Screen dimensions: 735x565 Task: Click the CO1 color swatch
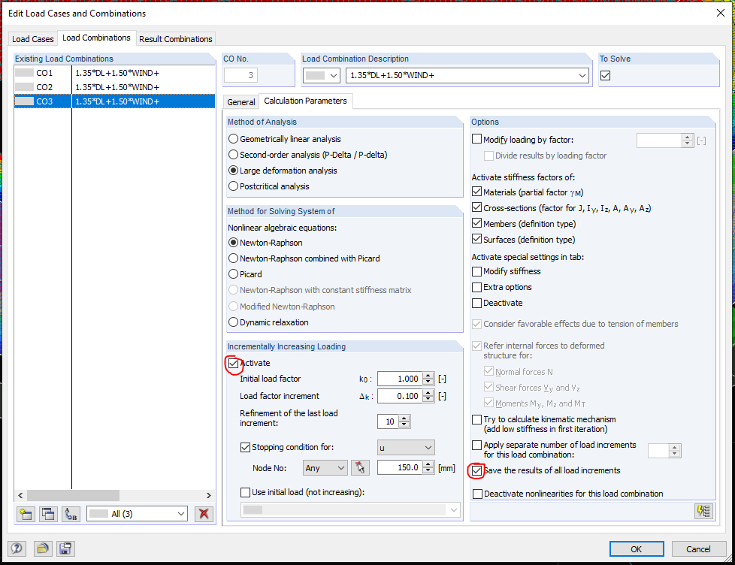[x=24, y=73]
